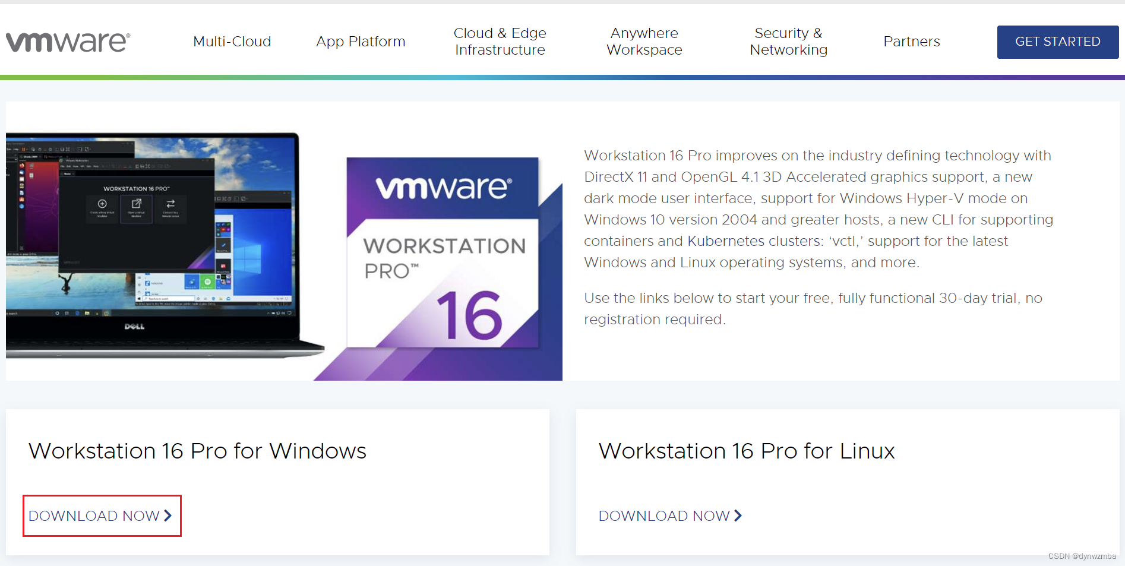Follow the Kubernetes clusters link
The image size is (1125, 566).
754,241
